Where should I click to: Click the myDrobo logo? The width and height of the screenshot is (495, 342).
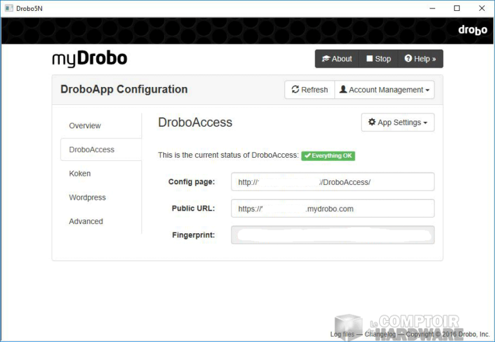point(90,59)
